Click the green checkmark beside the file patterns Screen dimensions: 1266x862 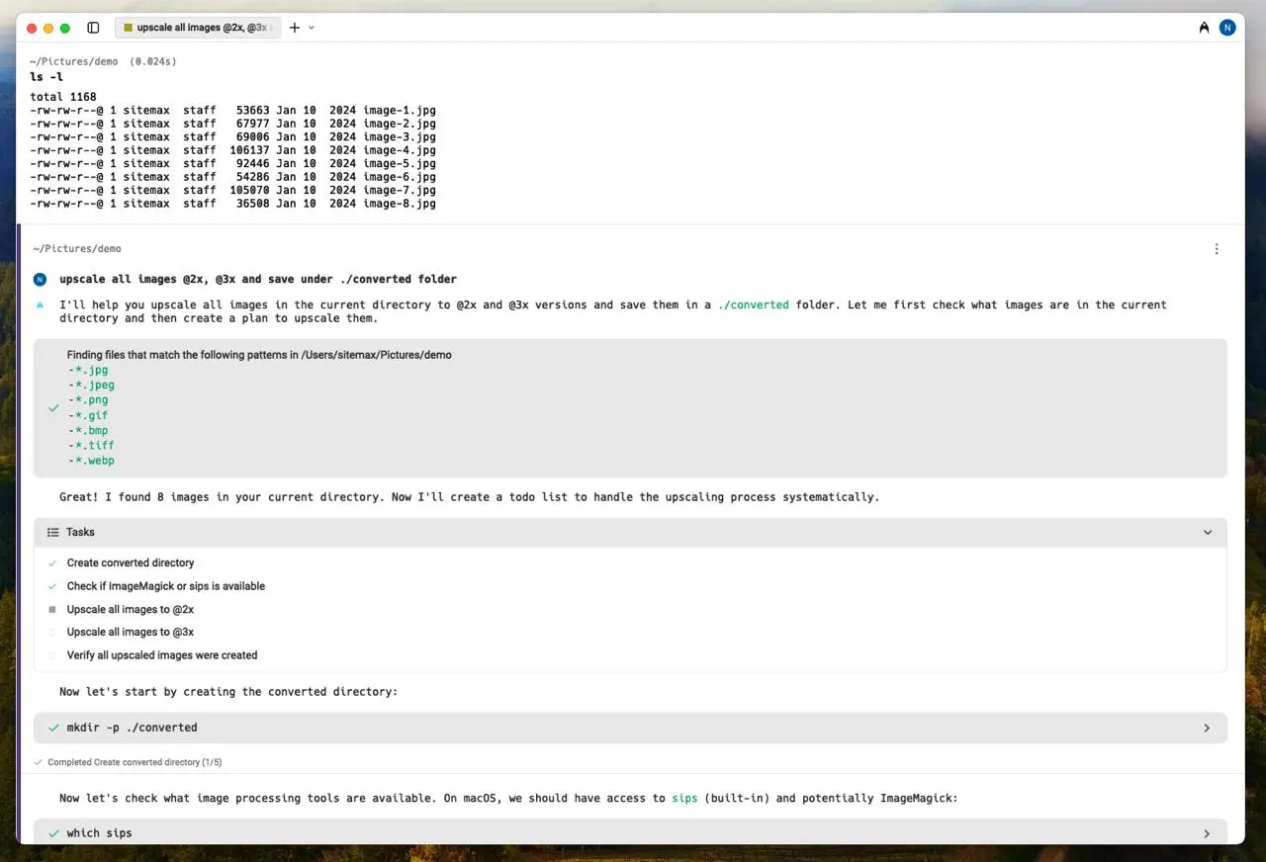coord(53,407)
